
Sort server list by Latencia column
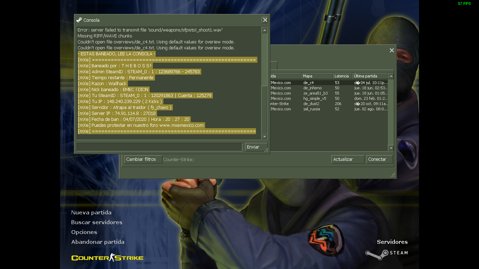pyautogui.click(x=343, y=76)
